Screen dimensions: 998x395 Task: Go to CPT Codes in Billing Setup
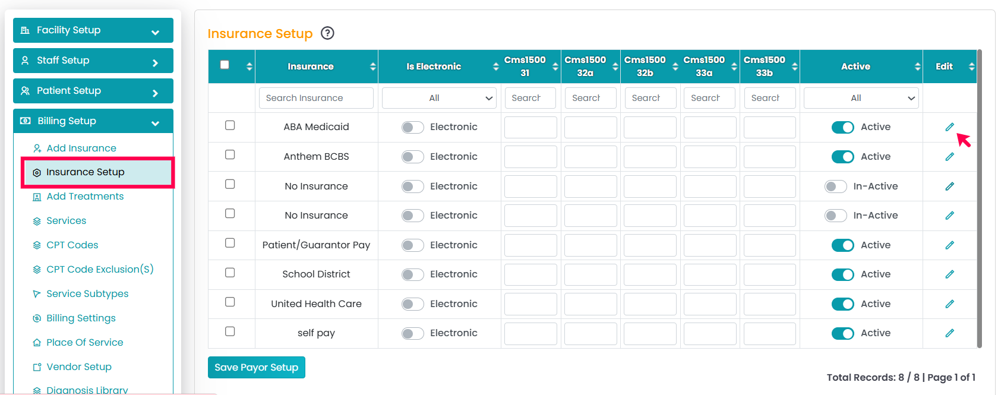(x=72, y=245)
